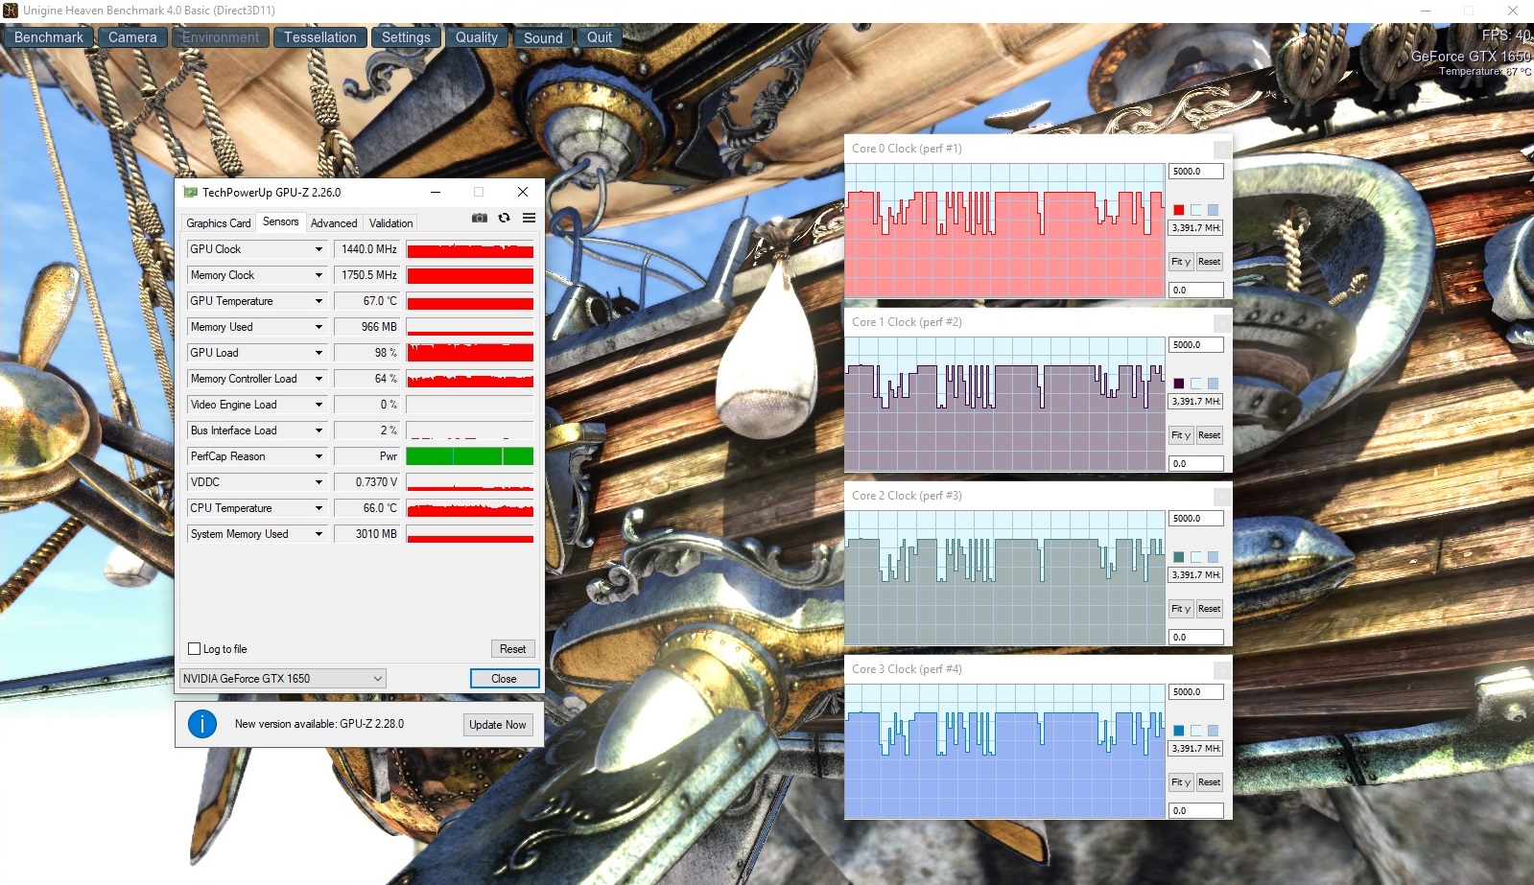Click the GPU Load history graph
The image size is (1534, 885).
point(470,353)
